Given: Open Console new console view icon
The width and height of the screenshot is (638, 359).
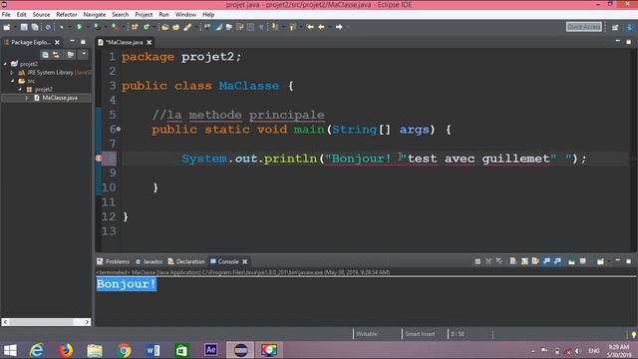Looking at the screenshot, I should (x=600, y=261).
